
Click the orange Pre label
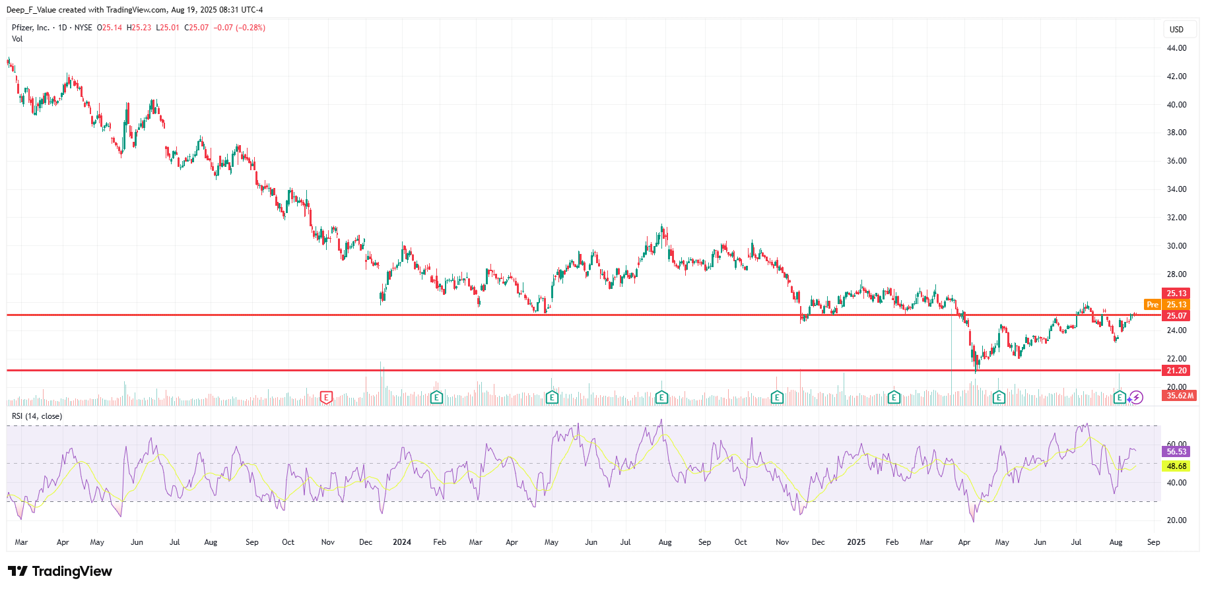(x=1153, y=305)
